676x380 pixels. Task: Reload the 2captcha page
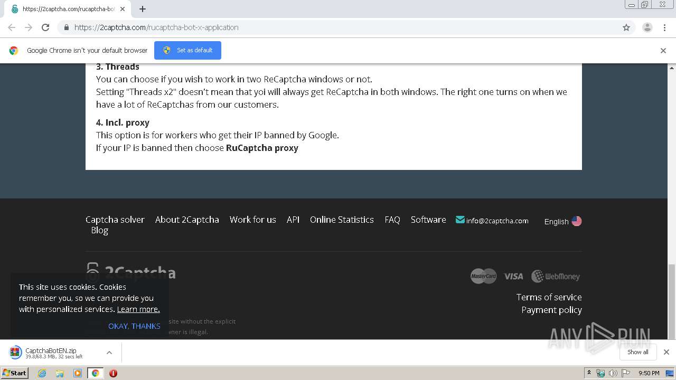click(45, 27)
